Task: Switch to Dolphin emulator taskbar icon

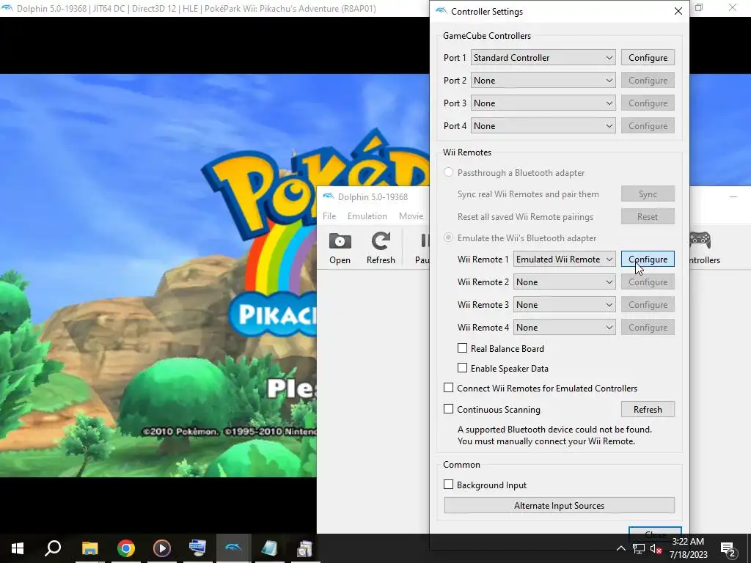Action: coord(233,548)
